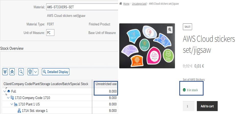Click the storage building icon beside 171A

click(19, 111)
